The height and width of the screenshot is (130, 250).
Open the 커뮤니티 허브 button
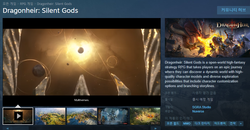pyautogui.click(x=233, y=10)
